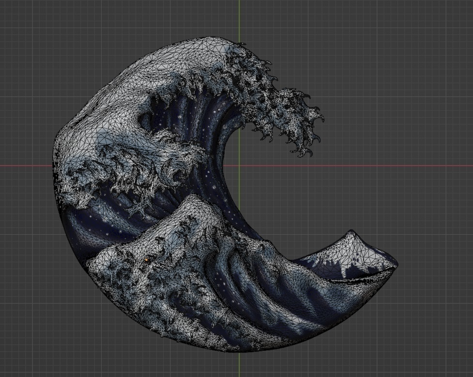Click the intersection of red and green axes
Image resolution: width=473 pixels, height=377 pixels.
point(239,166)
